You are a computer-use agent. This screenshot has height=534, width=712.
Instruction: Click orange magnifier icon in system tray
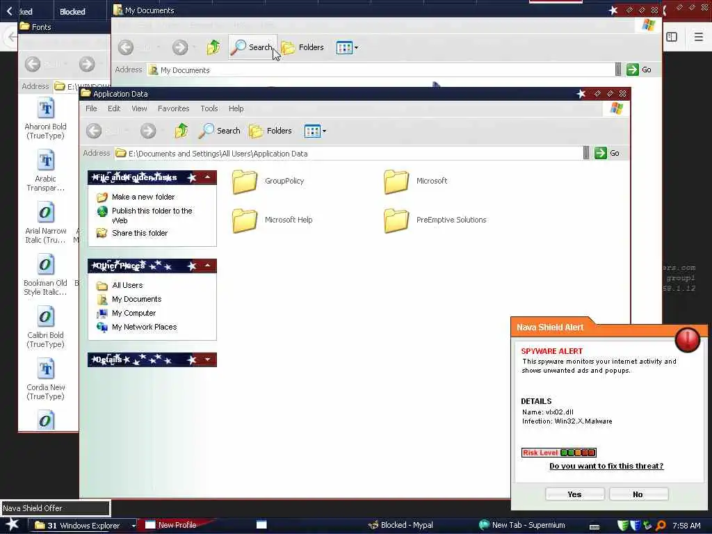click(x=661, y=526)
